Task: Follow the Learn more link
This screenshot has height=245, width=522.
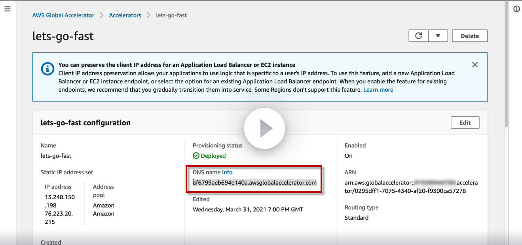Action: 378,90
